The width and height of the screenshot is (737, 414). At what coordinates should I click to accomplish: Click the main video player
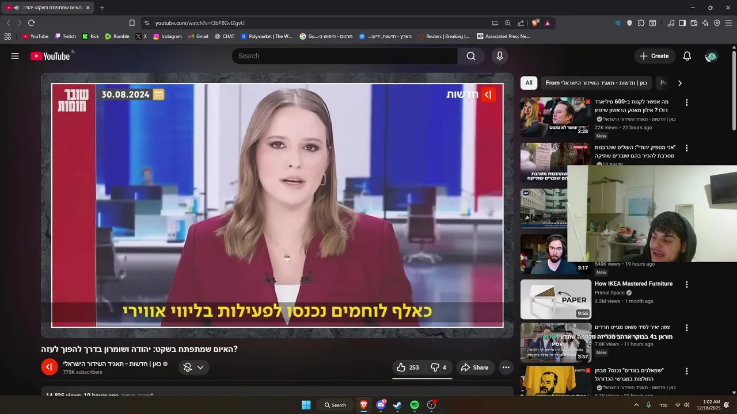(277, 205)
